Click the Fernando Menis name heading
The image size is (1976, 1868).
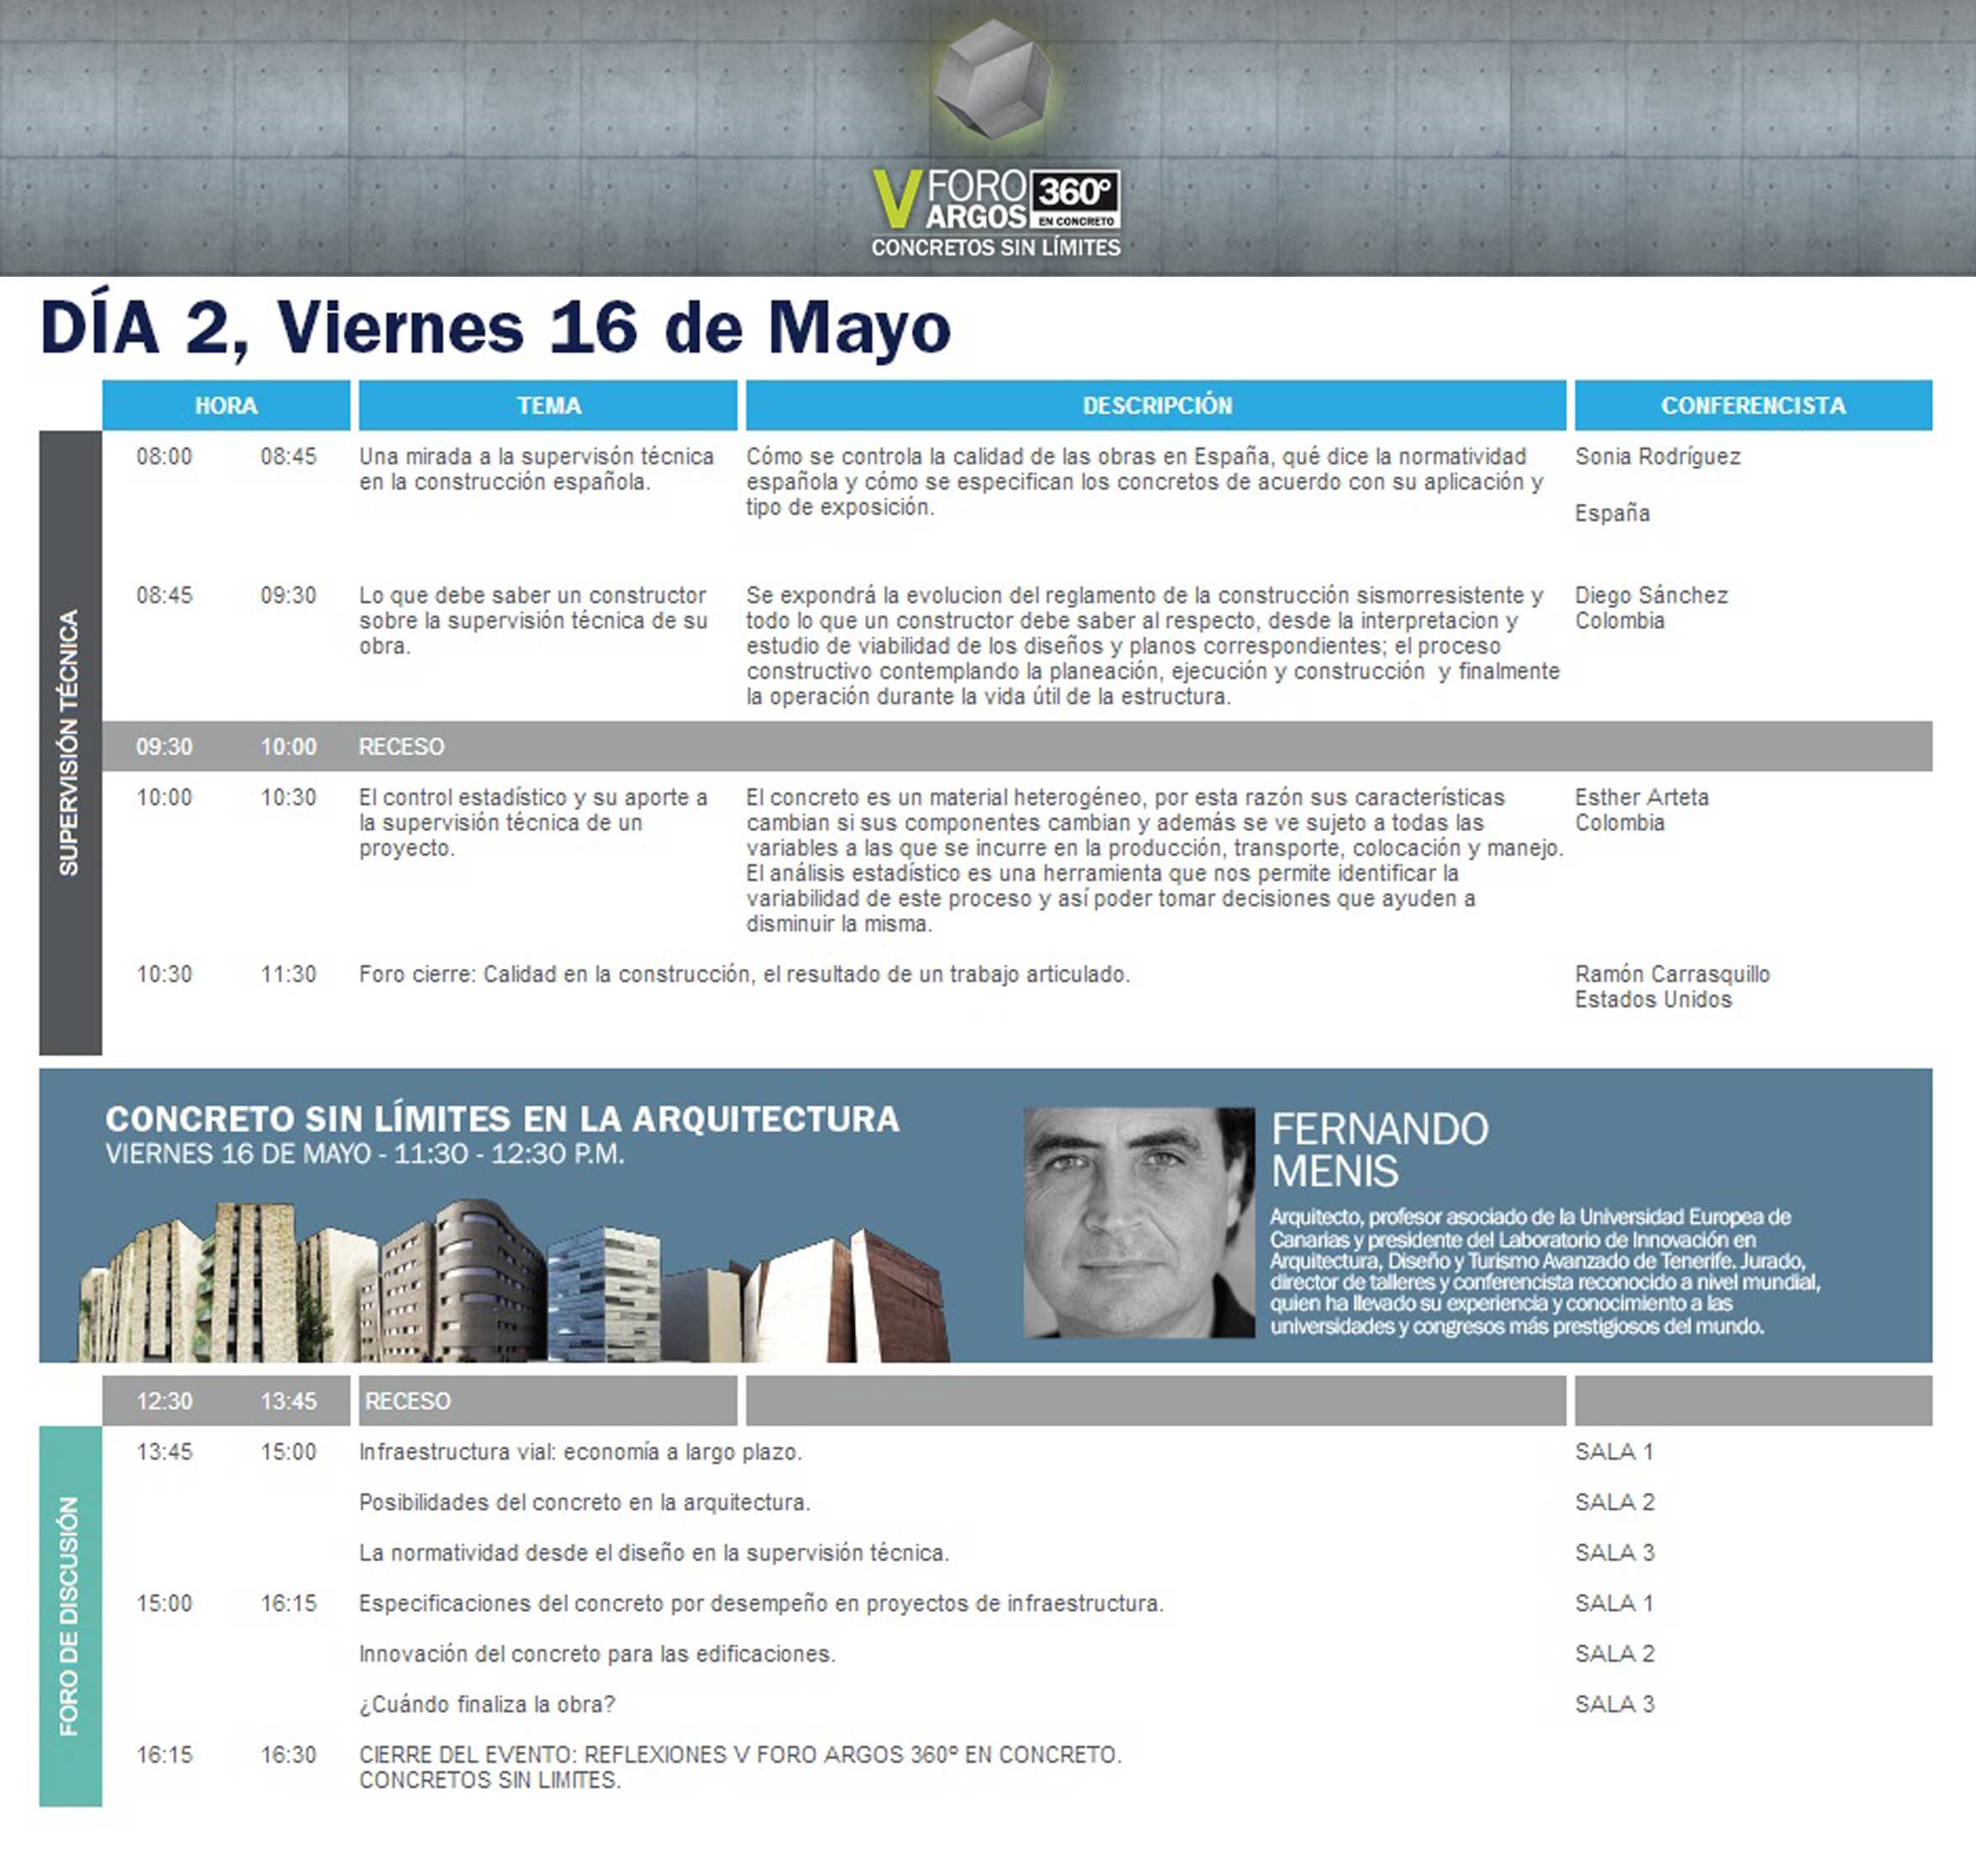[1379, 1150]
